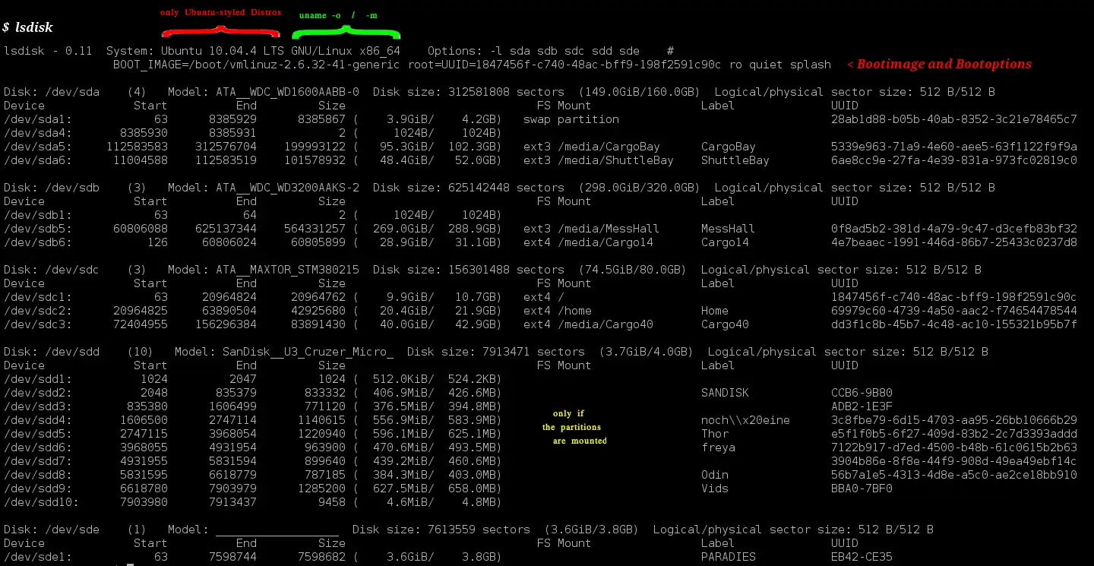Click the '/dev/sdd1:' device entry
Image resolution: width=1094 pixels, height=566 pixels.
tap(38, 379)
